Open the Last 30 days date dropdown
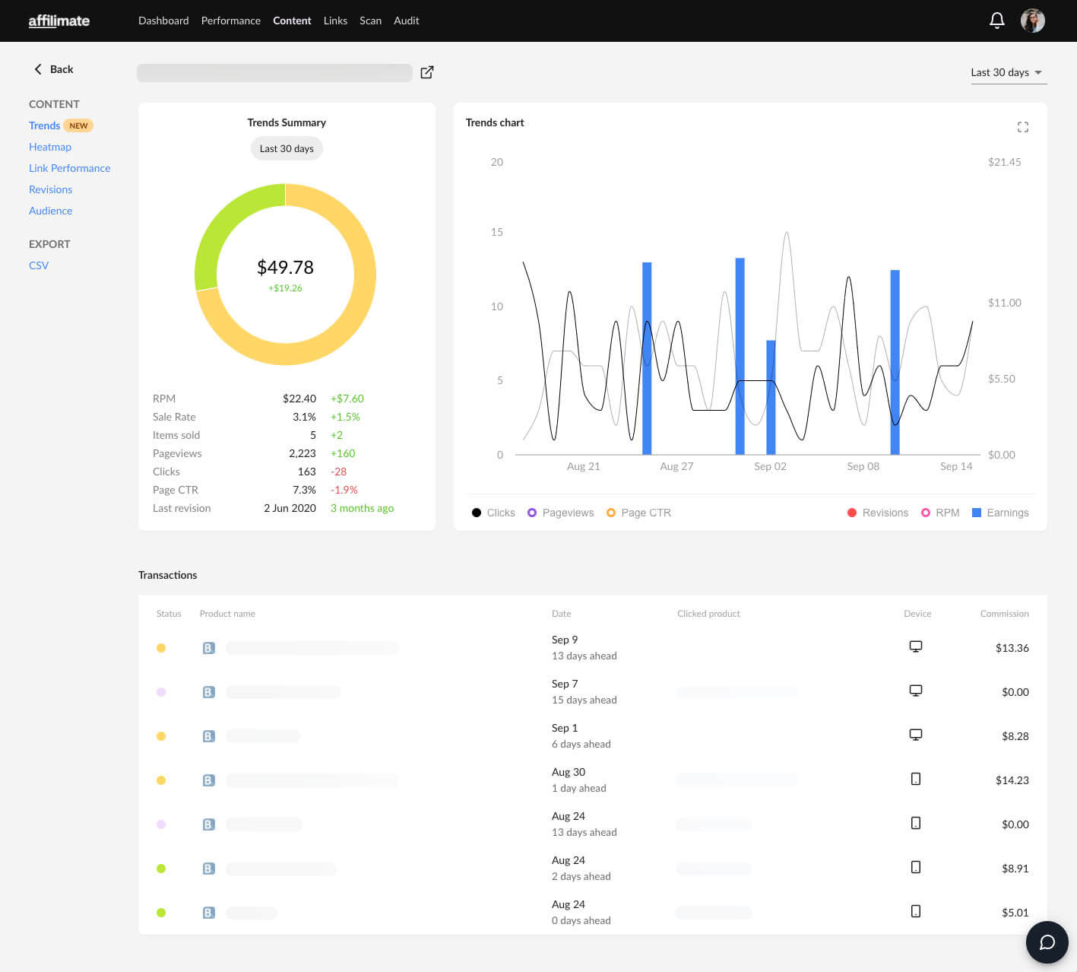This screenshot has width=1077, height=972. [1007, 72]
